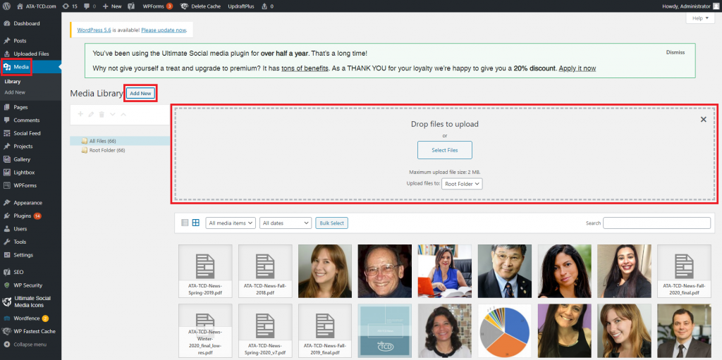
Task: Open Wordfence in the sidebar
Action: point(27,318)
